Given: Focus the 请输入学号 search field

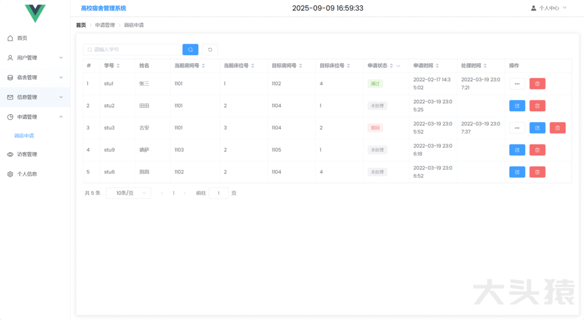Looking at the screenshot, I should pyautogui.click(x=132, y=50).
